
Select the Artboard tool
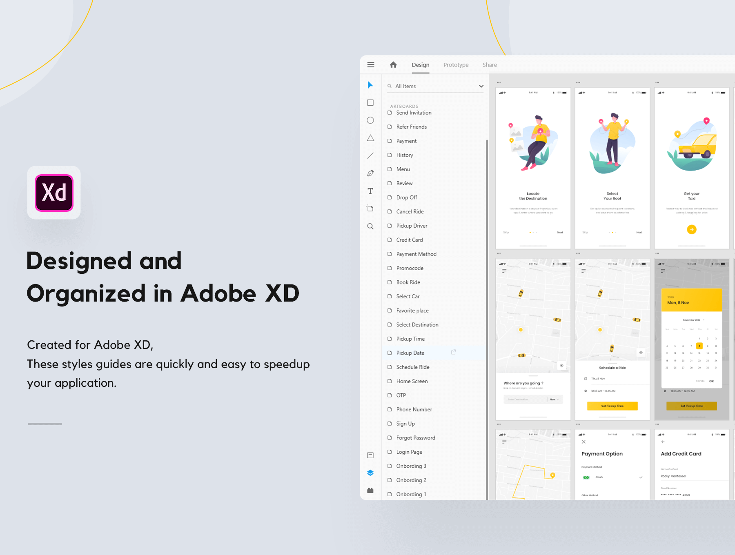(370, 208)
